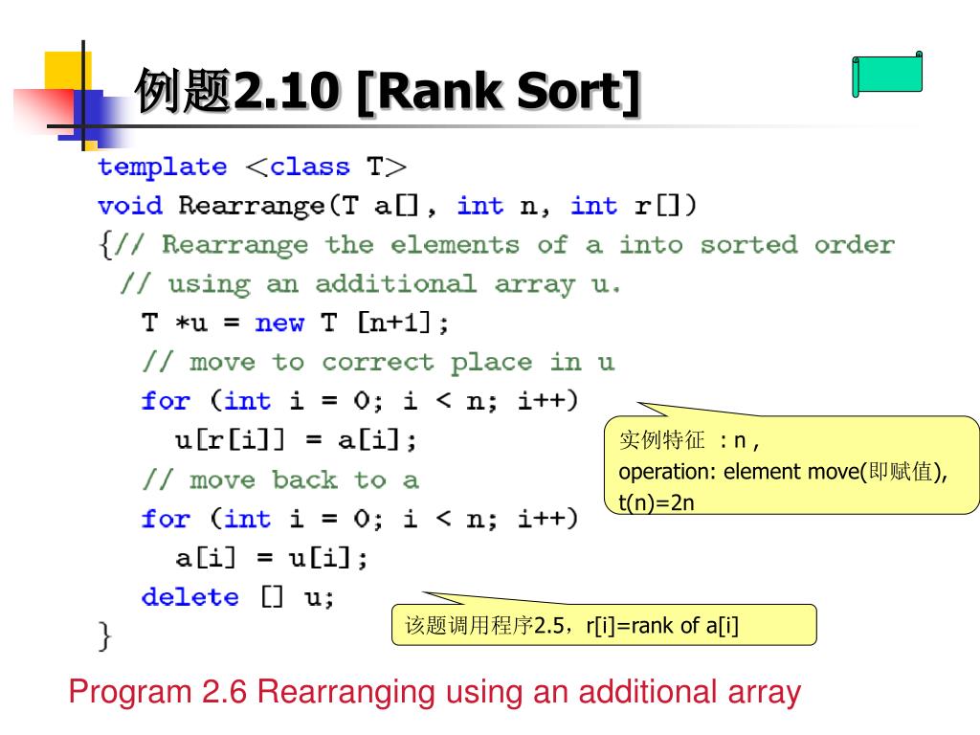The width and height of the screenshot is (980, 735).
Task: Click the line "T *u = new T [n+1];"
Action: coord(296,323)
